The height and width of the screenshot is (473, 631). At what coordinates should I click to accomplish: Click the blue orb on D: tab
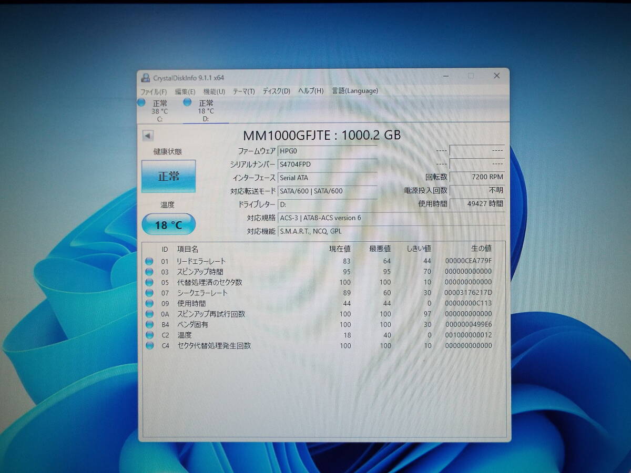(x=187, y=102)
